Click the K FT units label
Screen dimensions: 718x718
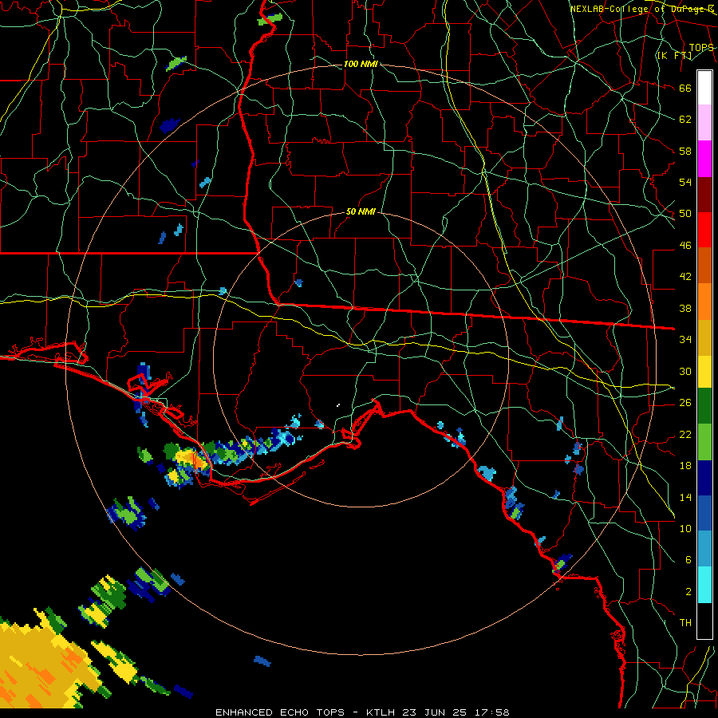(x=675, y=55)
